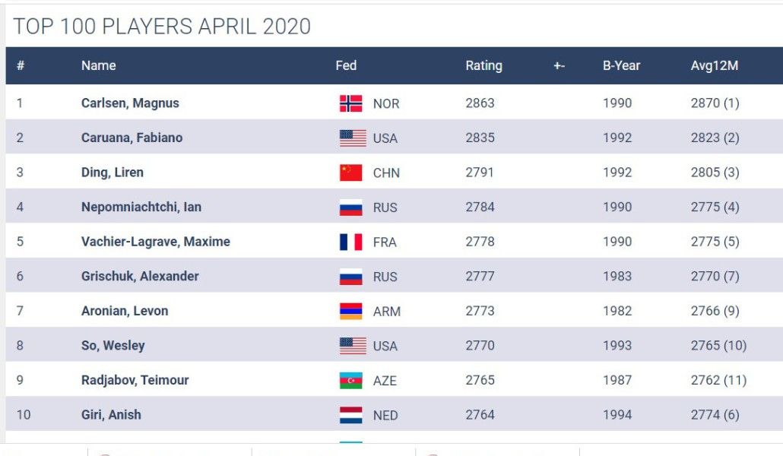
Task: Click the Russian flag beside Nepomniachtchi
Action: point(350,207)
